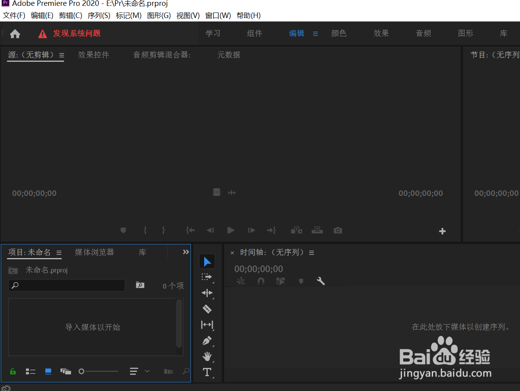Open the 编辑(E) menu
Image resolution: width=520 pixels, height=391 pixels.
click(42, 16)
